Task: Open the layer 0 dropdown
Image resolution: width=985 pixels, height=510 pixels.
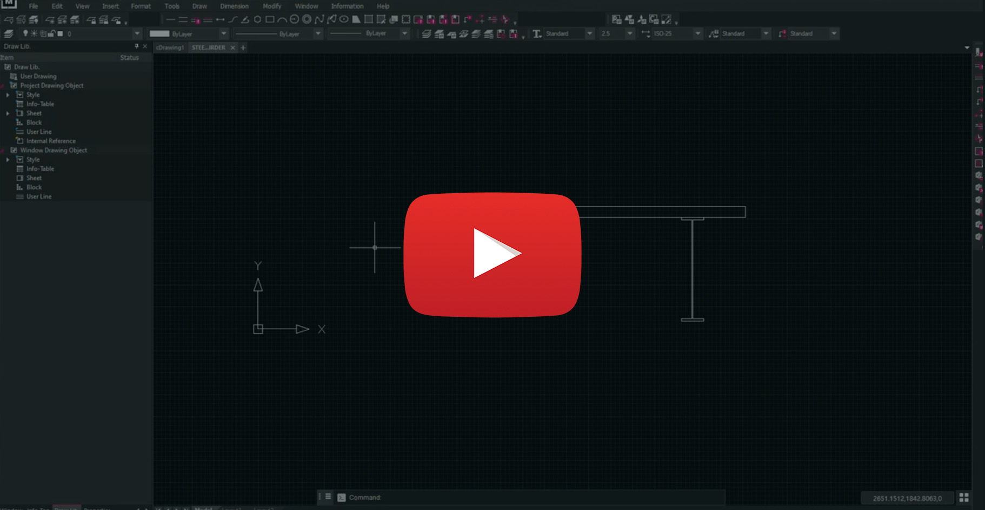Action: coord(137,33)
